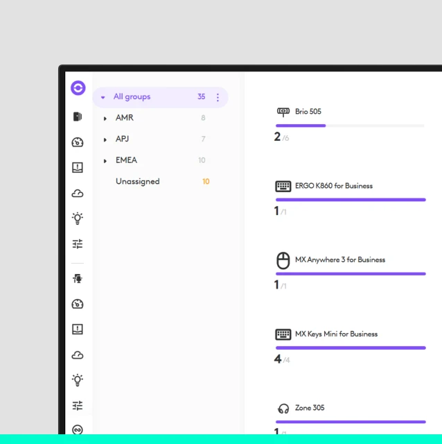Screen dimensions: 442x444
Task: Open the lightbulb insights icon in desk section
Action: [x=78, y=380]
